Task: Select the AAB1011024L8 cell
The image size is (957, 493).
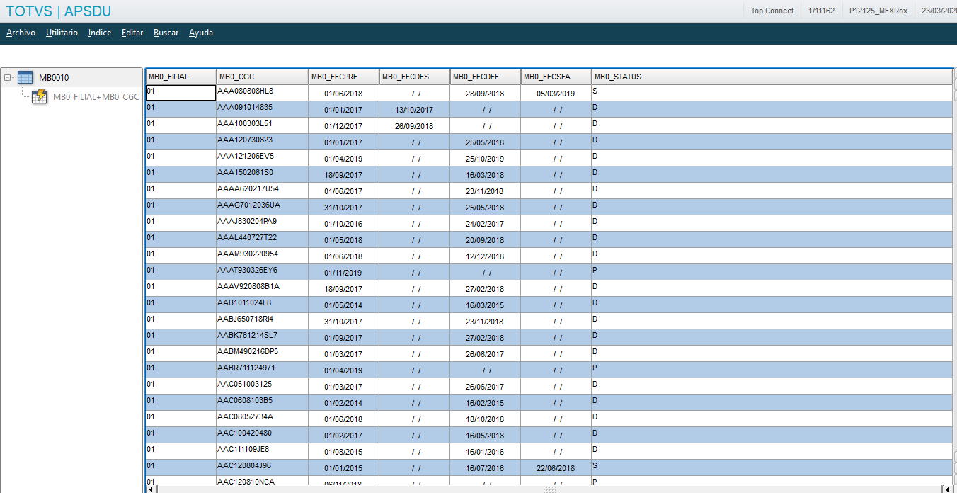Action: tap(262, 305)
